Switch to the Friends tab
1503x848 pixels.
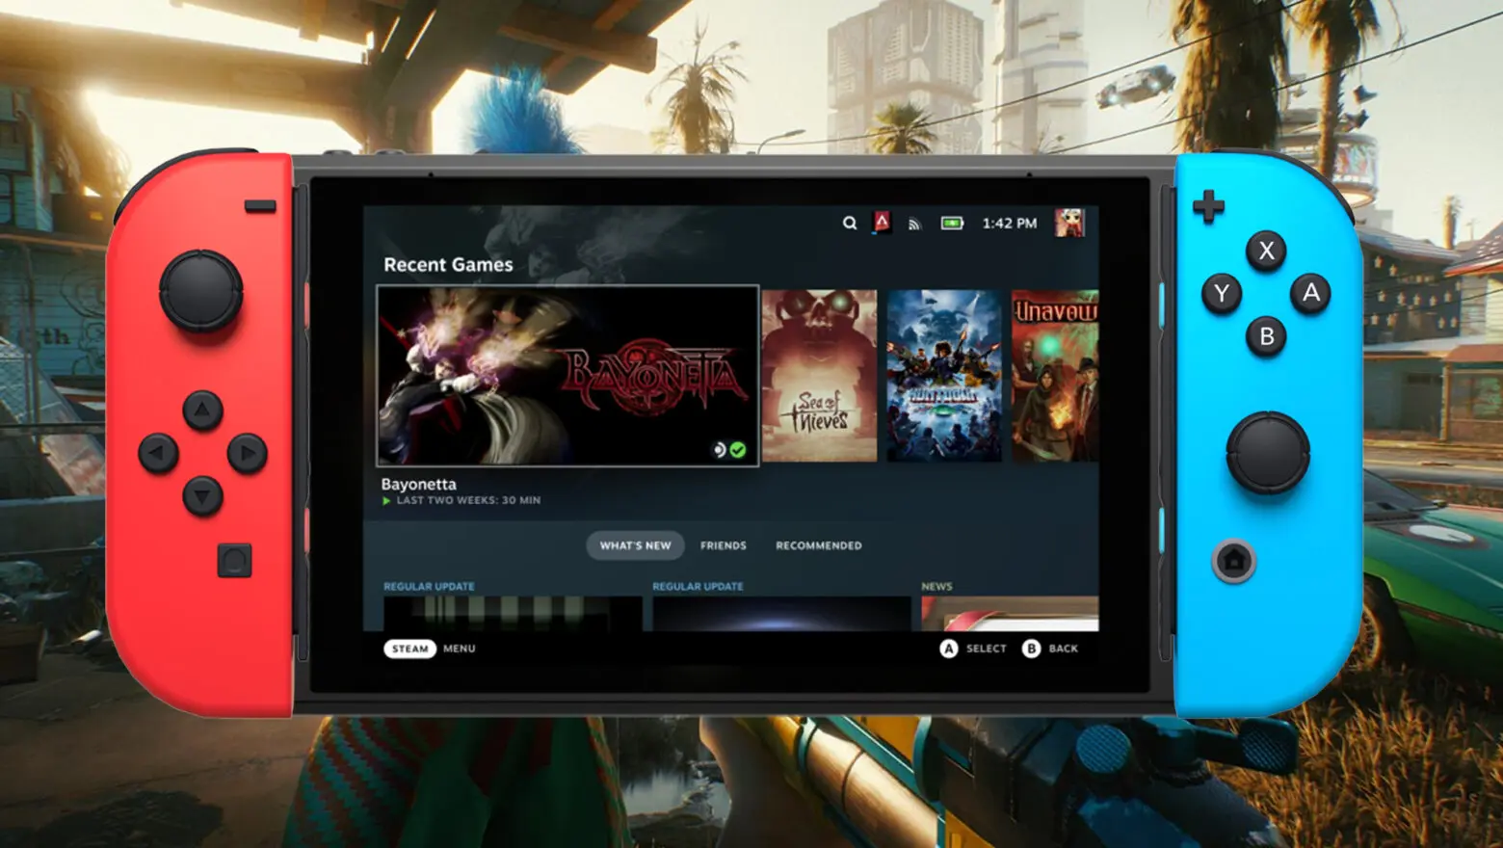click(724, 545)
